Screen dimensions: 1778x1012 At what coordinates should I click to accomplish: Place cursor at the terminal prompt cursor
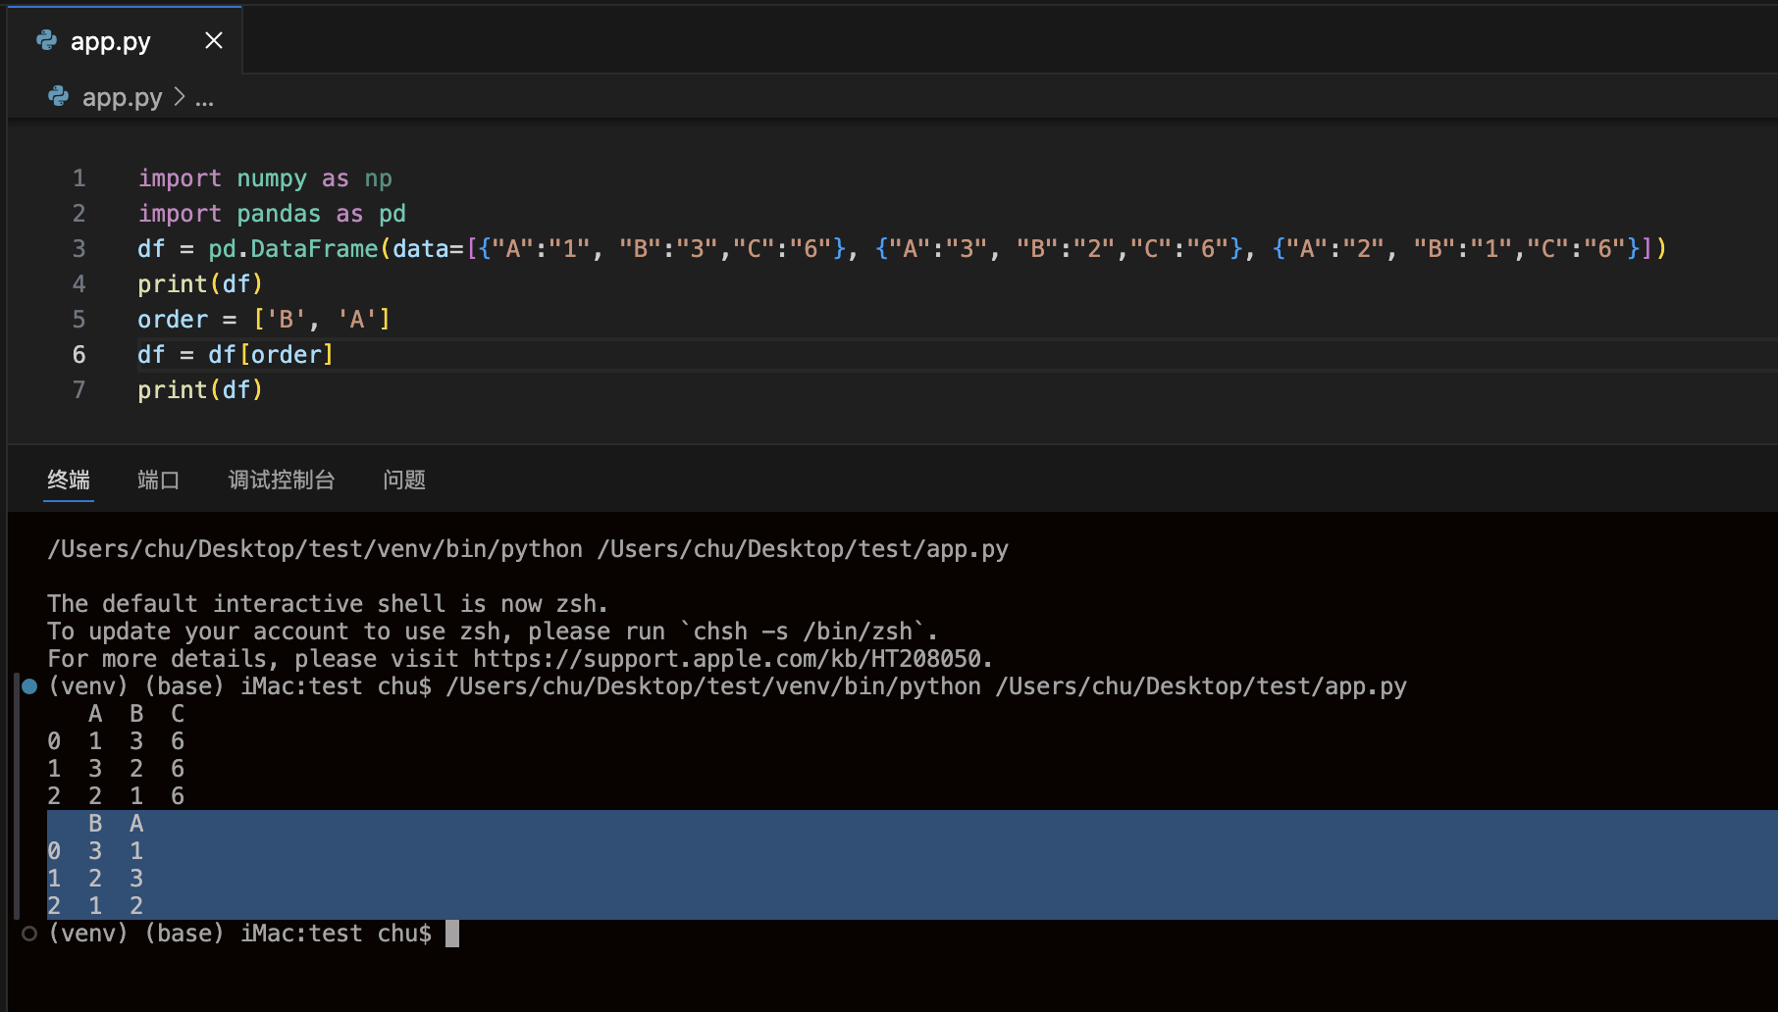pyautogui.click(x=452, y=934)
